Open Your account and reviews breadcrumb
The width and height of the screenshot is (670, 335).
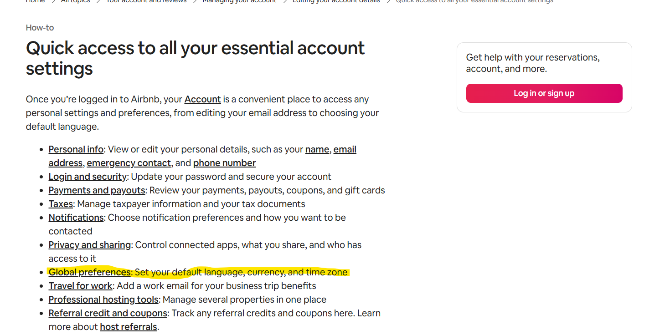146,1
